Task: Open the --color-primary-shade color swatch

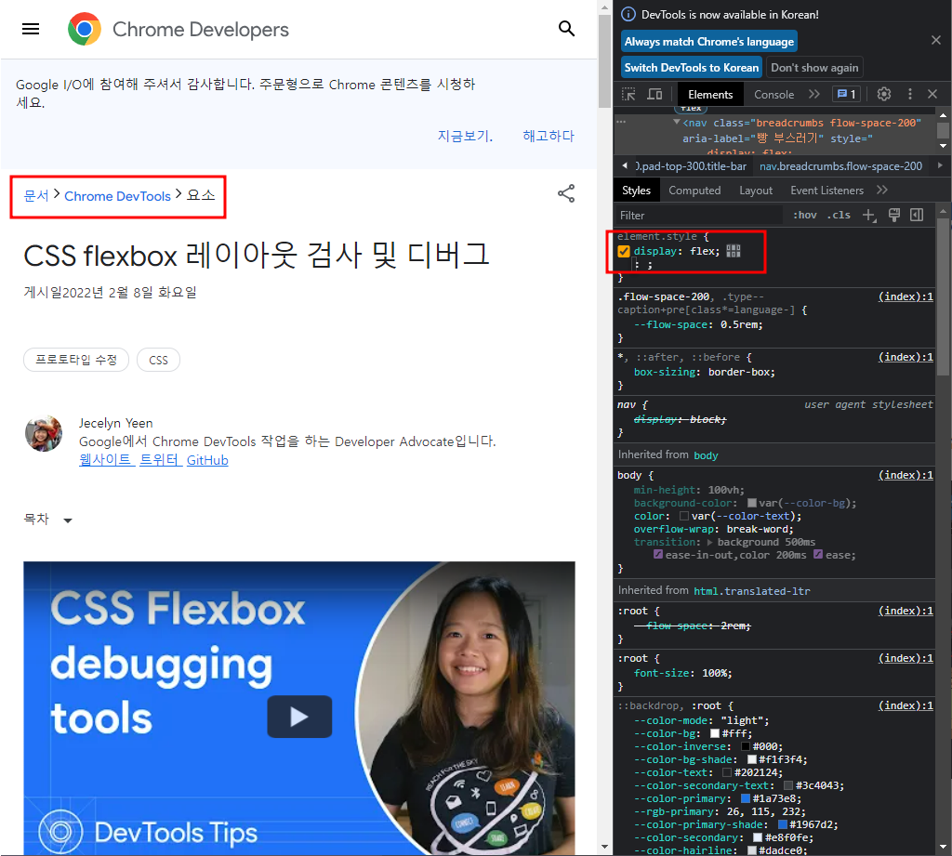Action: click(783, 824)
